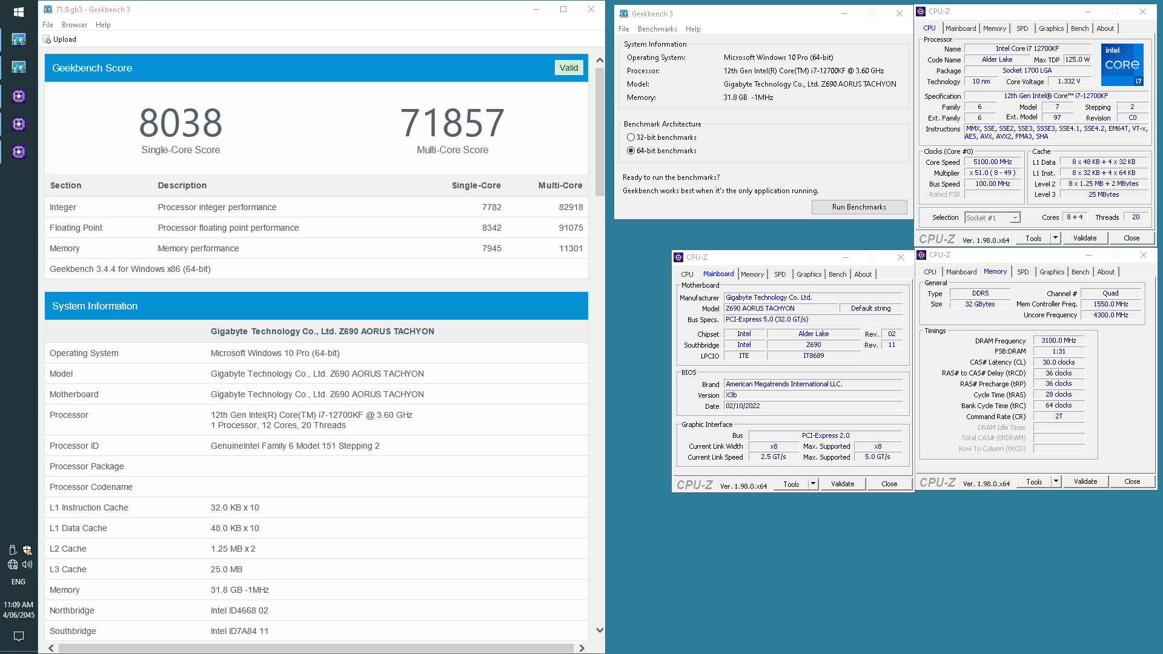Image resolution: width=1163 pixels, height=654 pixels.
Task: Click the volume speaker tray icon
Action: pos(27,564)
